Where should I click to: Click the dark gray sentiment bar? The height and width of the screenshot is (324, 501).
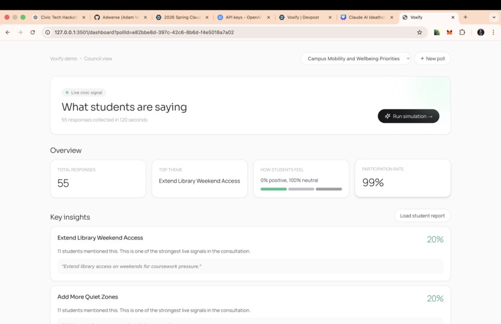point(329,189)
